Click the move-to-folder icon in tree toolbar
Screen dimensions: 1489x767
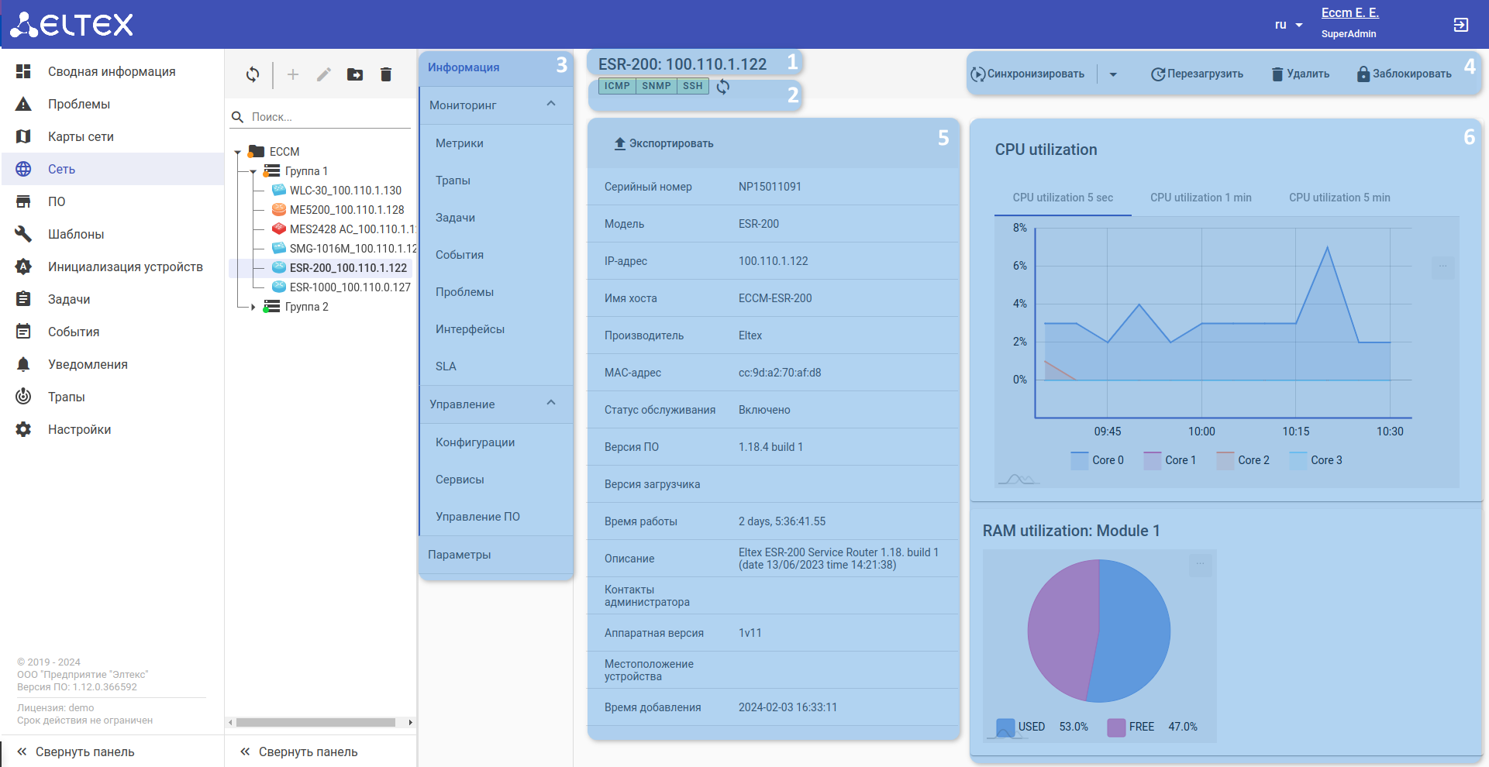pos(355,74)
